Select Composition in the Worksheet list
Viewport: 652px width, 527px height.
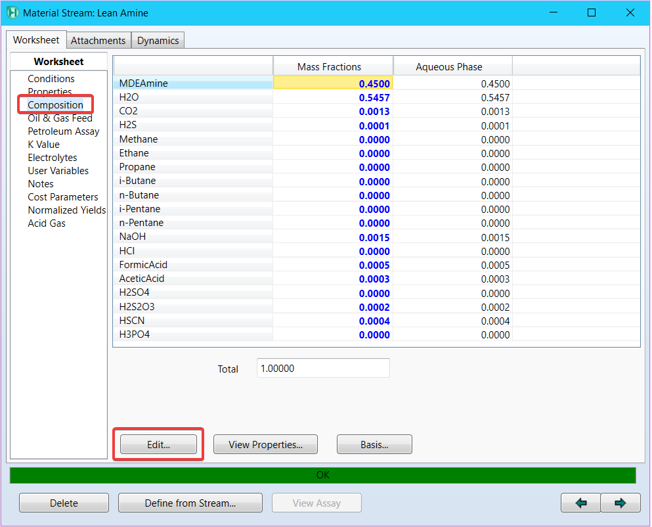(55, 105)
